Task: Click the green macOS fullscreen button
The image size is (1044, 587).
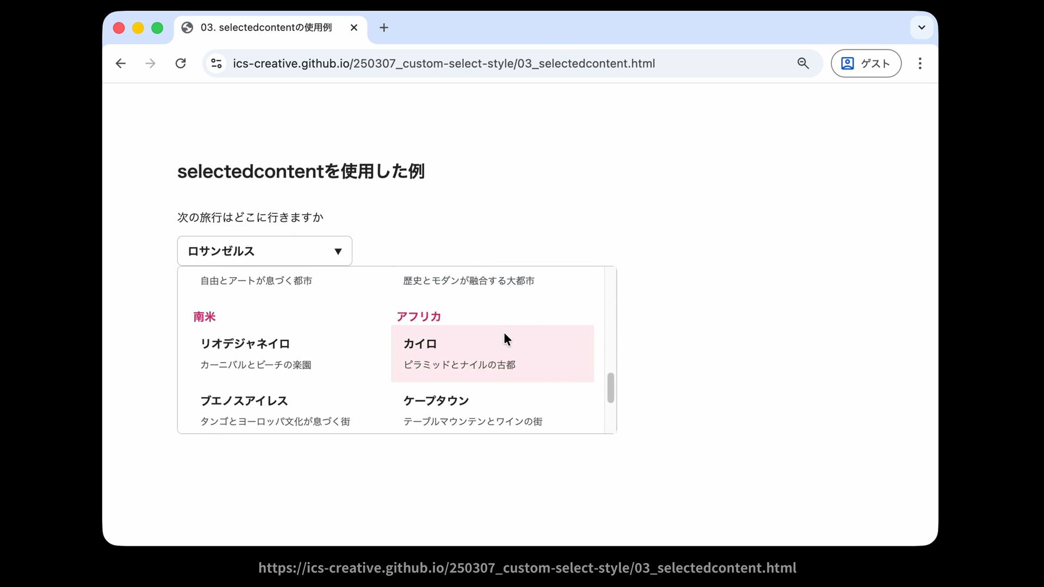Action: point(157,28)
